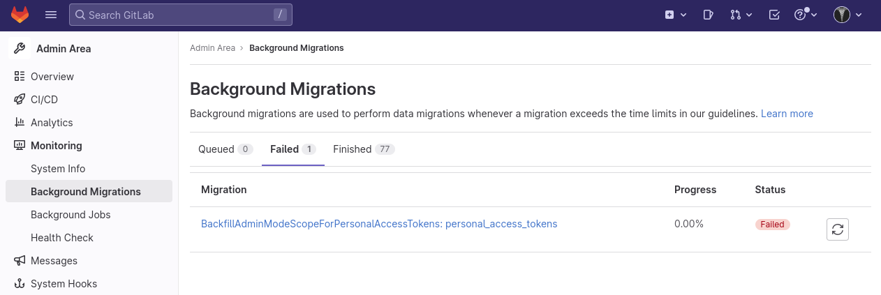Image resolution: width=881 pixels, height=295 pixels.
Task: Select Background Migrations sidebar item
Action: (x=89, y=192)
